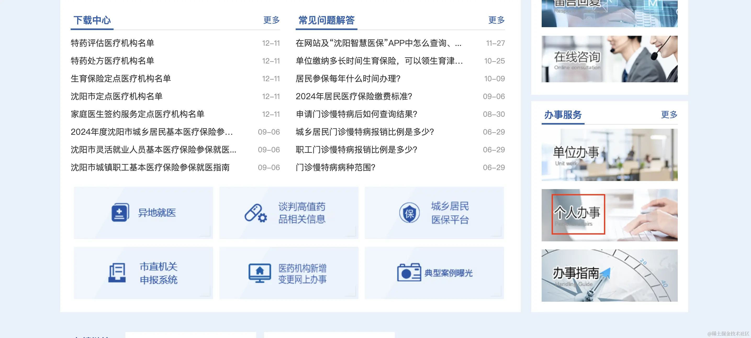The height and width of the screenshot is (338, 751).
Task: Click 更多 next to 常见问题解答
Action: tap(496, 20)
